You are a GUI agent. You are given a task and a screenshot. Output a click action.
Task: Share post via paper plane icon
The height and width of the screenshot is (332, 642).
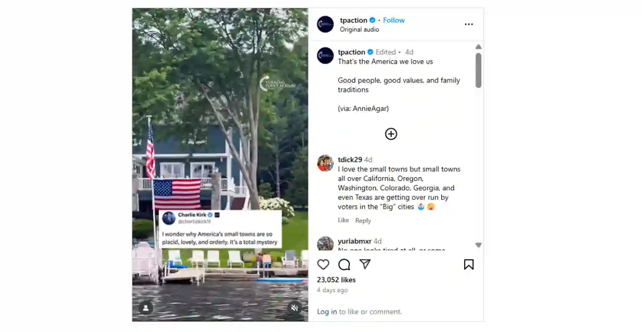(365, 264)
